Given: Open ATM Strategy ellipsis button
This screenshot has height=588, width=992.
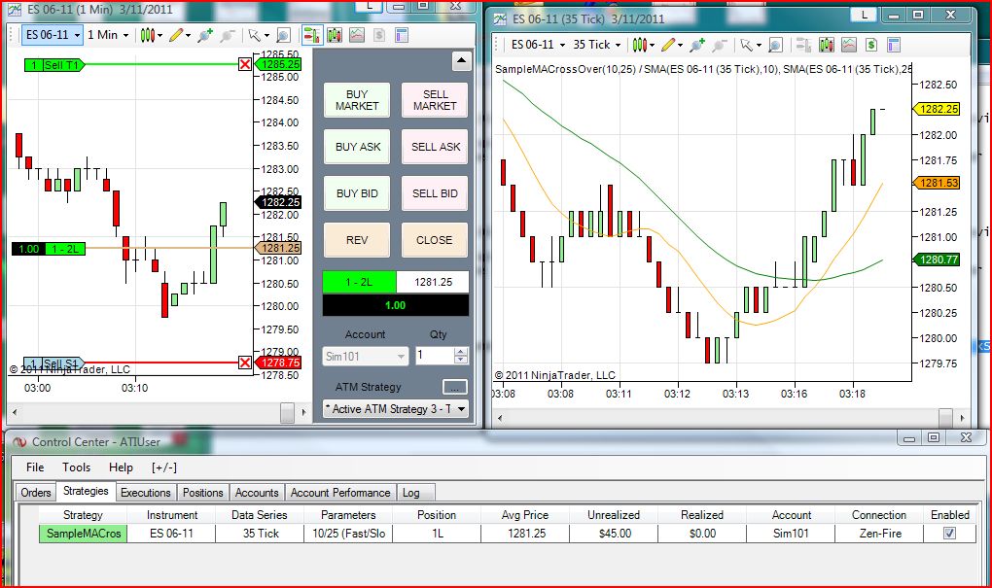Looking at the screenshot, I should tap(454, 387).
